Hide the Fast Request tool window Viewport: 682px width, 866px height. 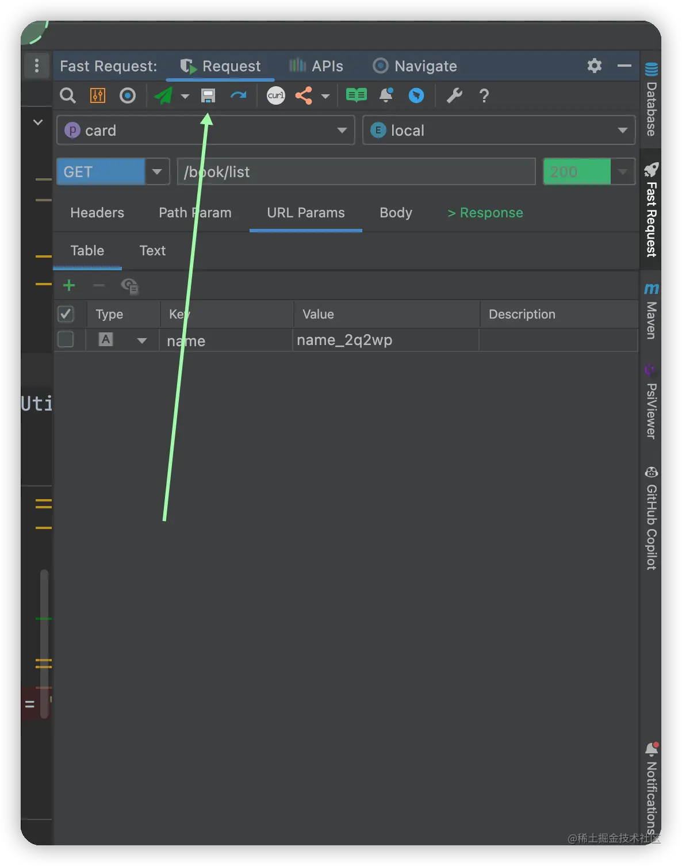coord(624,66)
